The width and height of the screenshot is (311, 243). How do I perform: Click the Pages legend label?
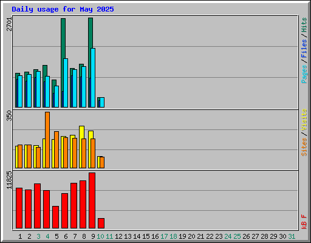click(x=304, y=74)
